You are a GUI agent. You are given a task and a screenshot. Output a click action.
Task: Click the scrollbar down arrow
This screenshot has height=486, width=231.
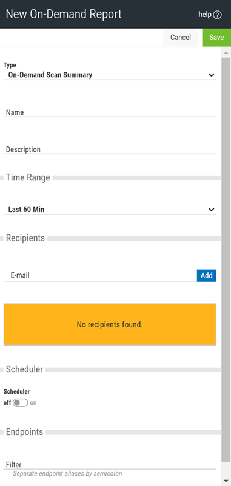[226, 481]
